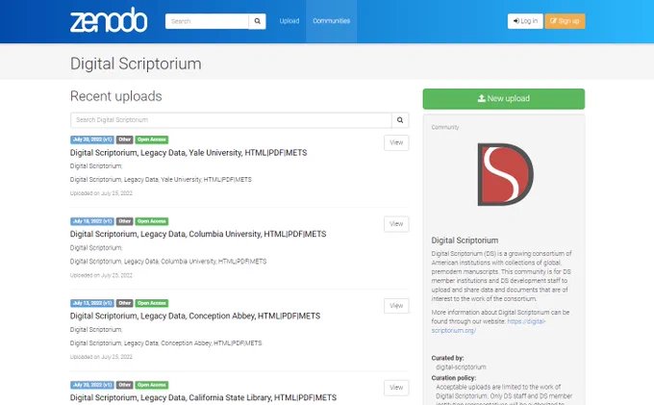
Task: View the California State Library record
Action: click(x=396, y=388)
